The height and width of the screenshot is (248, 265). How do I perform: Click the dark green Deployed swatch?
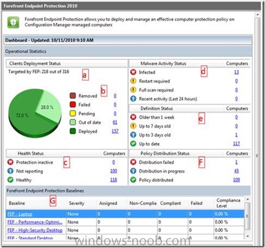pos(73,131)
